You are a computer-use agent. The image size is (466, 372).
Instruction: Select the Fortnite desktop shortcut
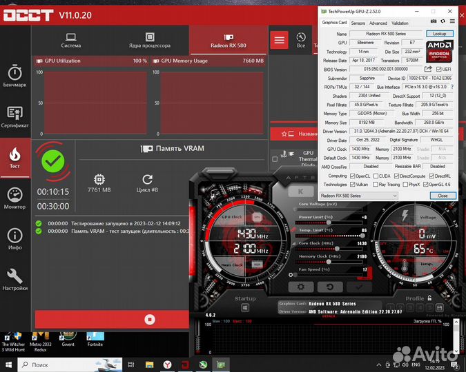(95, 339)
